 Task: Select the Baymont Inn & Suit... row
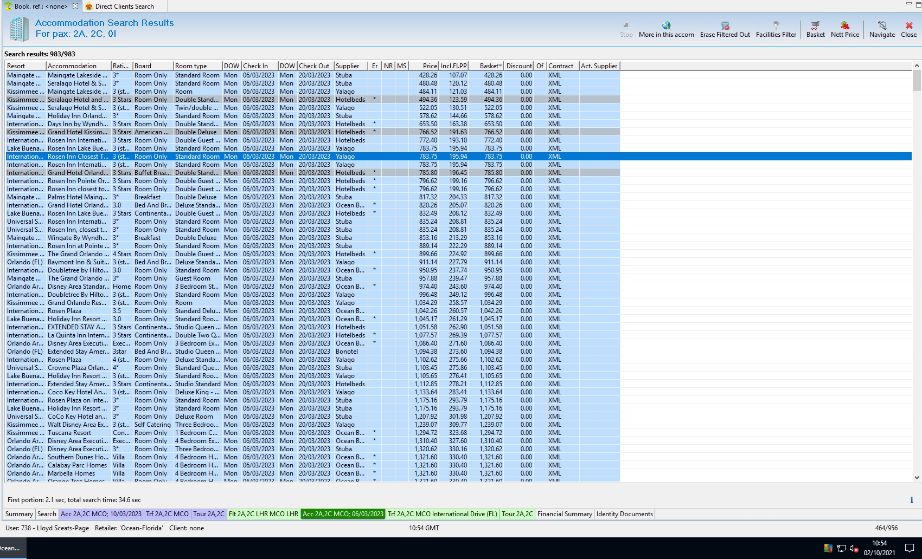(312, 262)
